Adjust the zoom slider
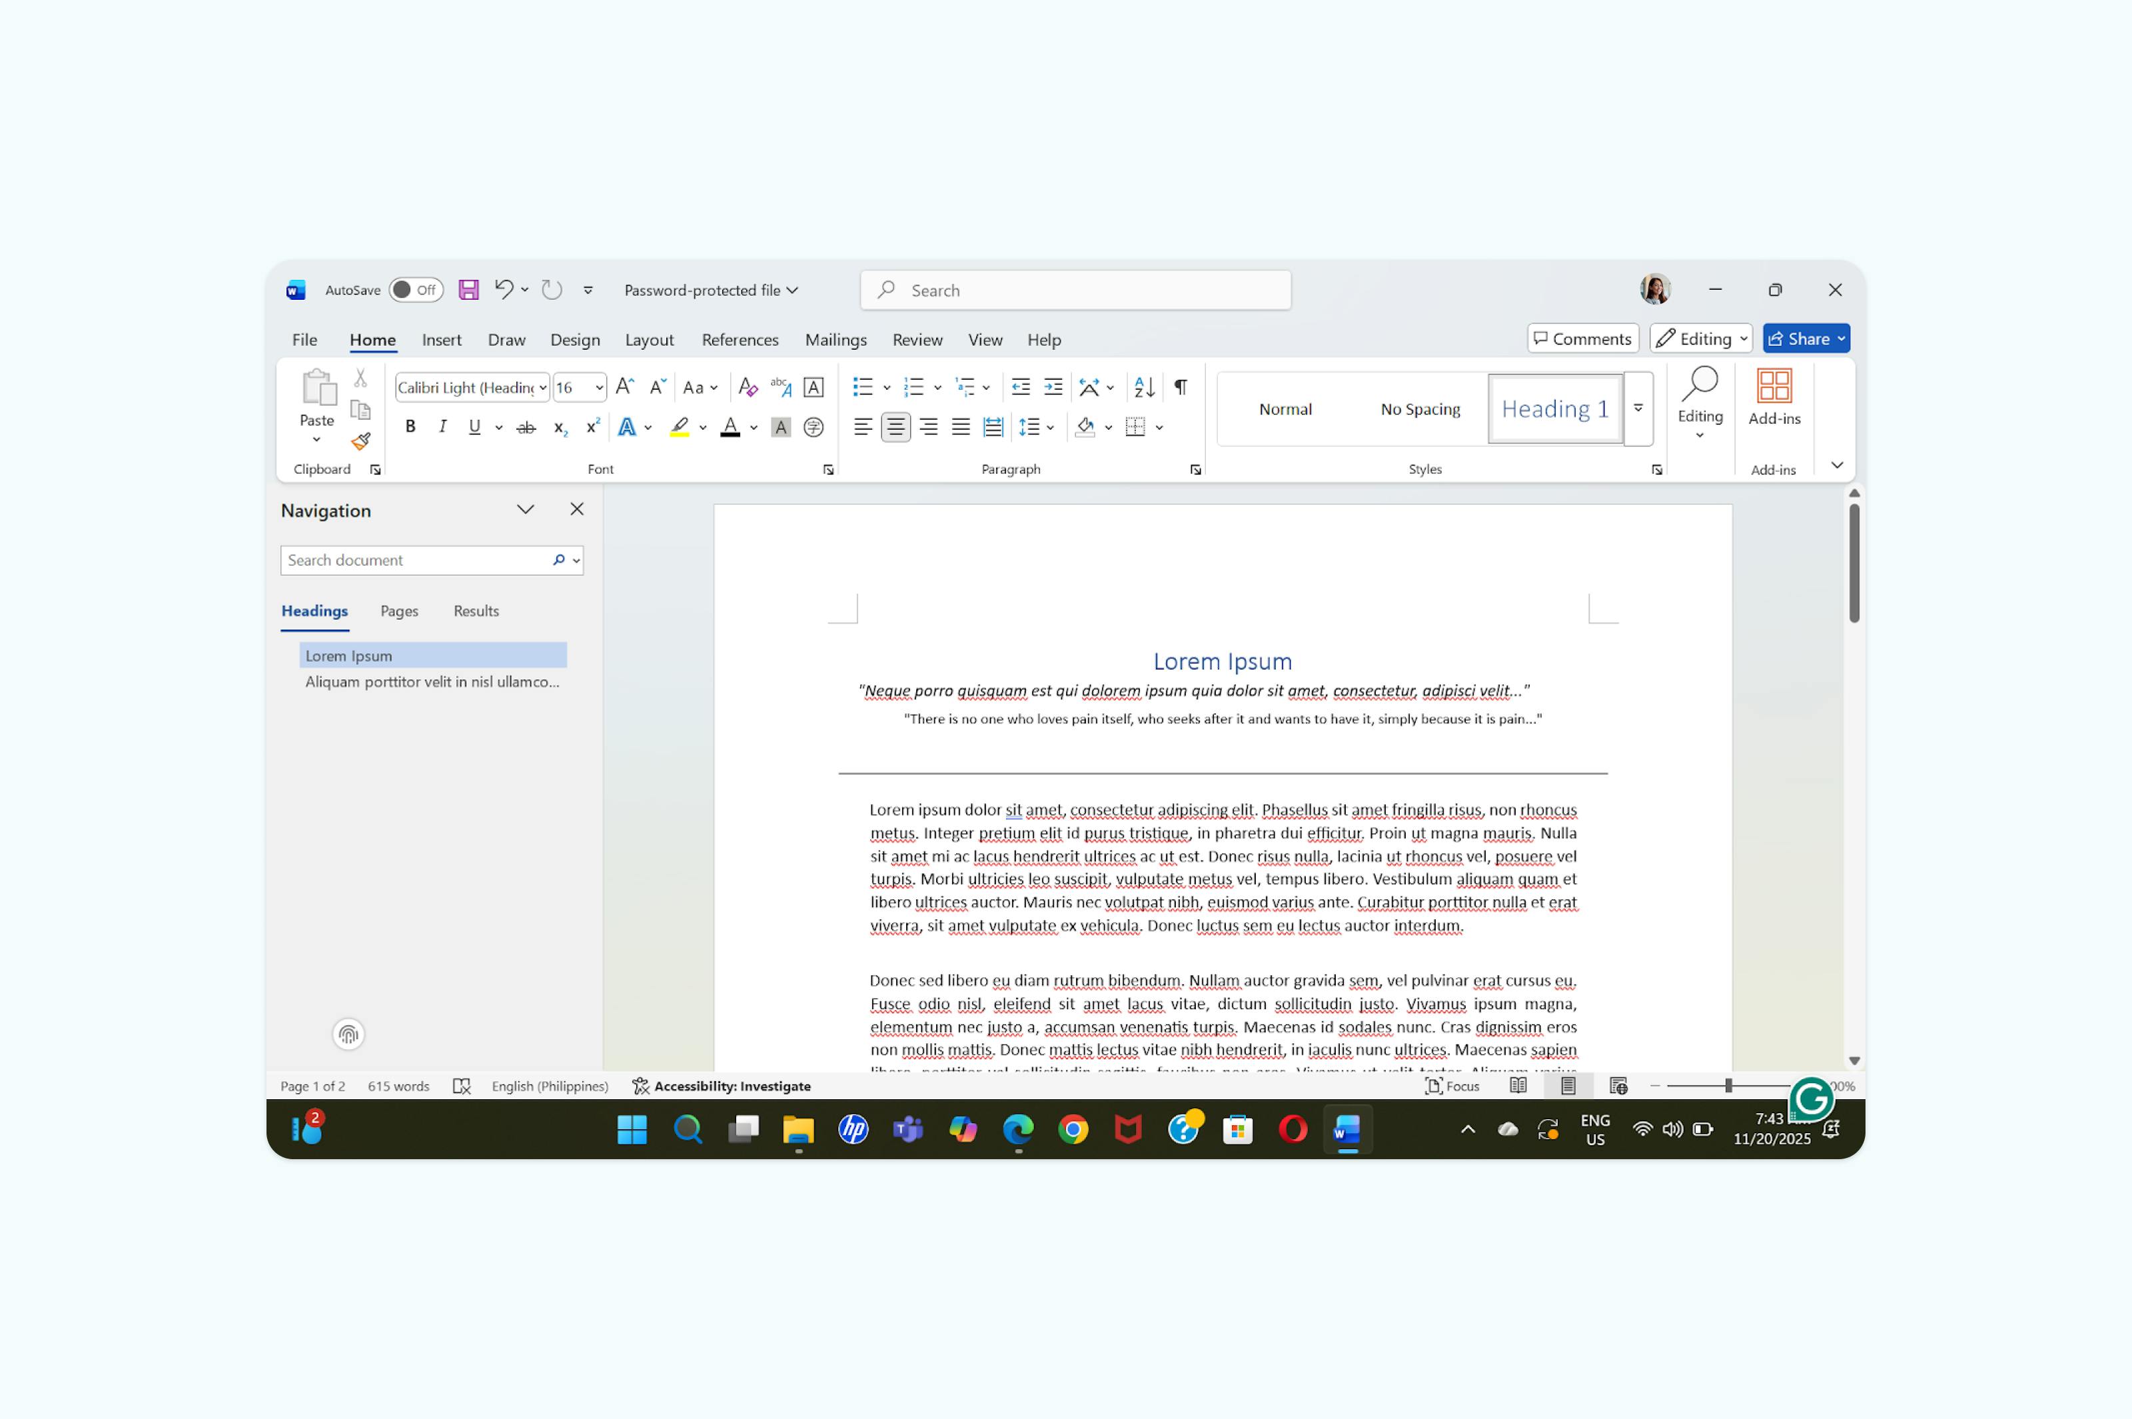 point(1730,1085)
